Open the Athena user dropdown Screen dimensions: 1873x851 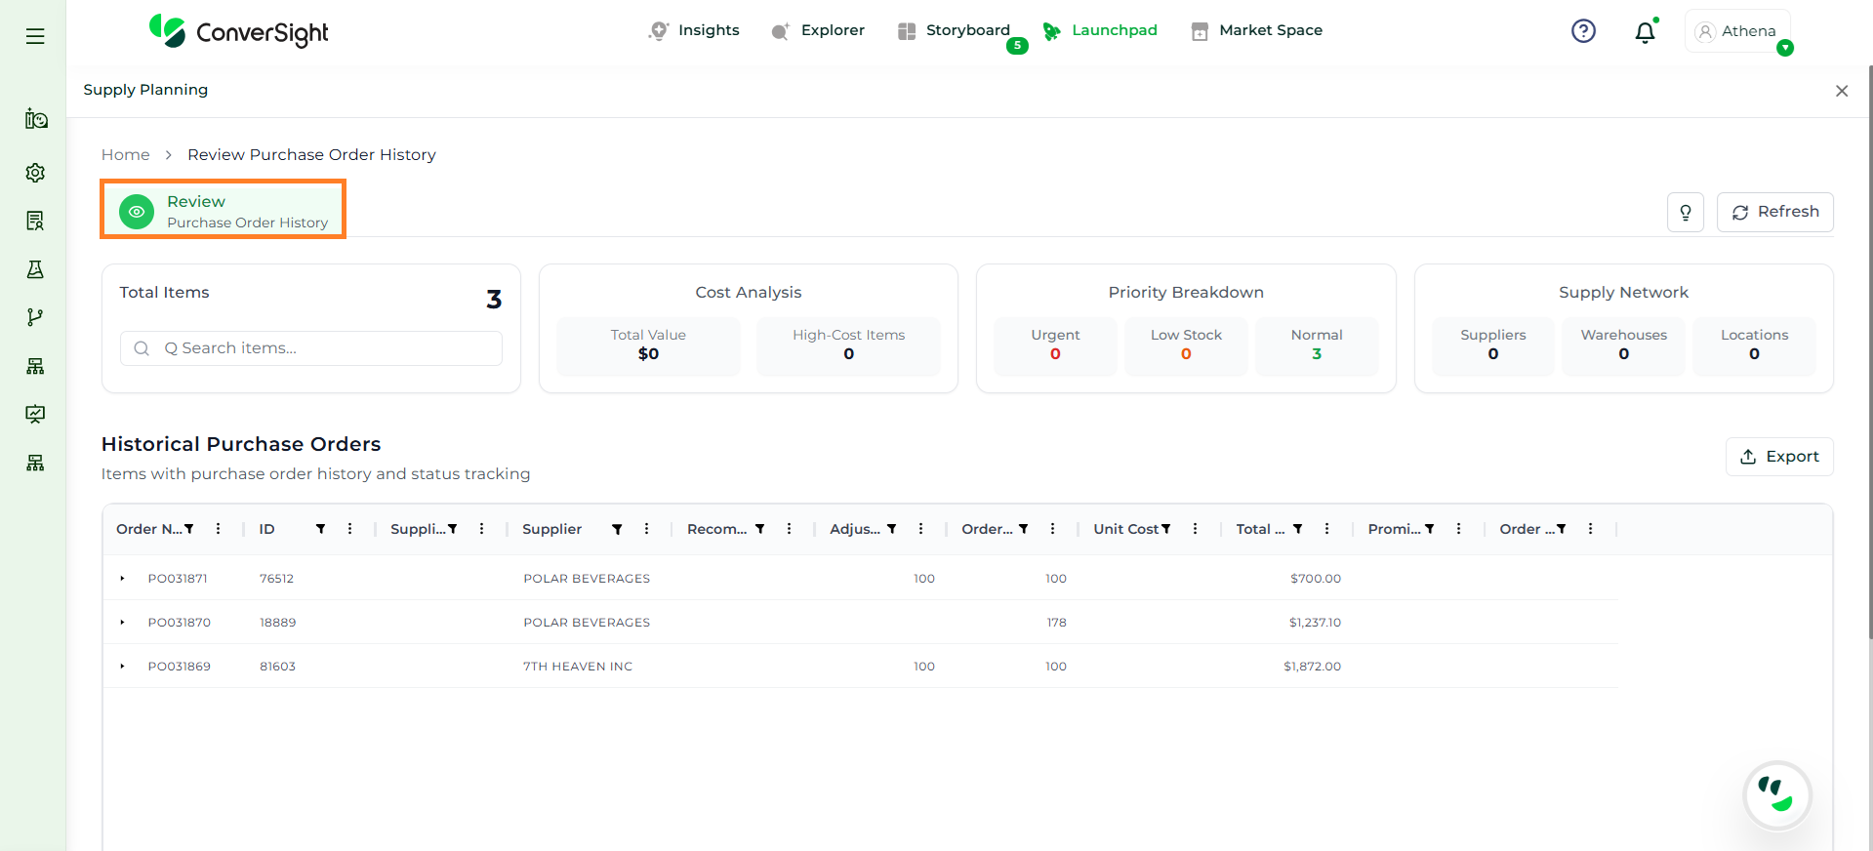(x=1738, y=31)
